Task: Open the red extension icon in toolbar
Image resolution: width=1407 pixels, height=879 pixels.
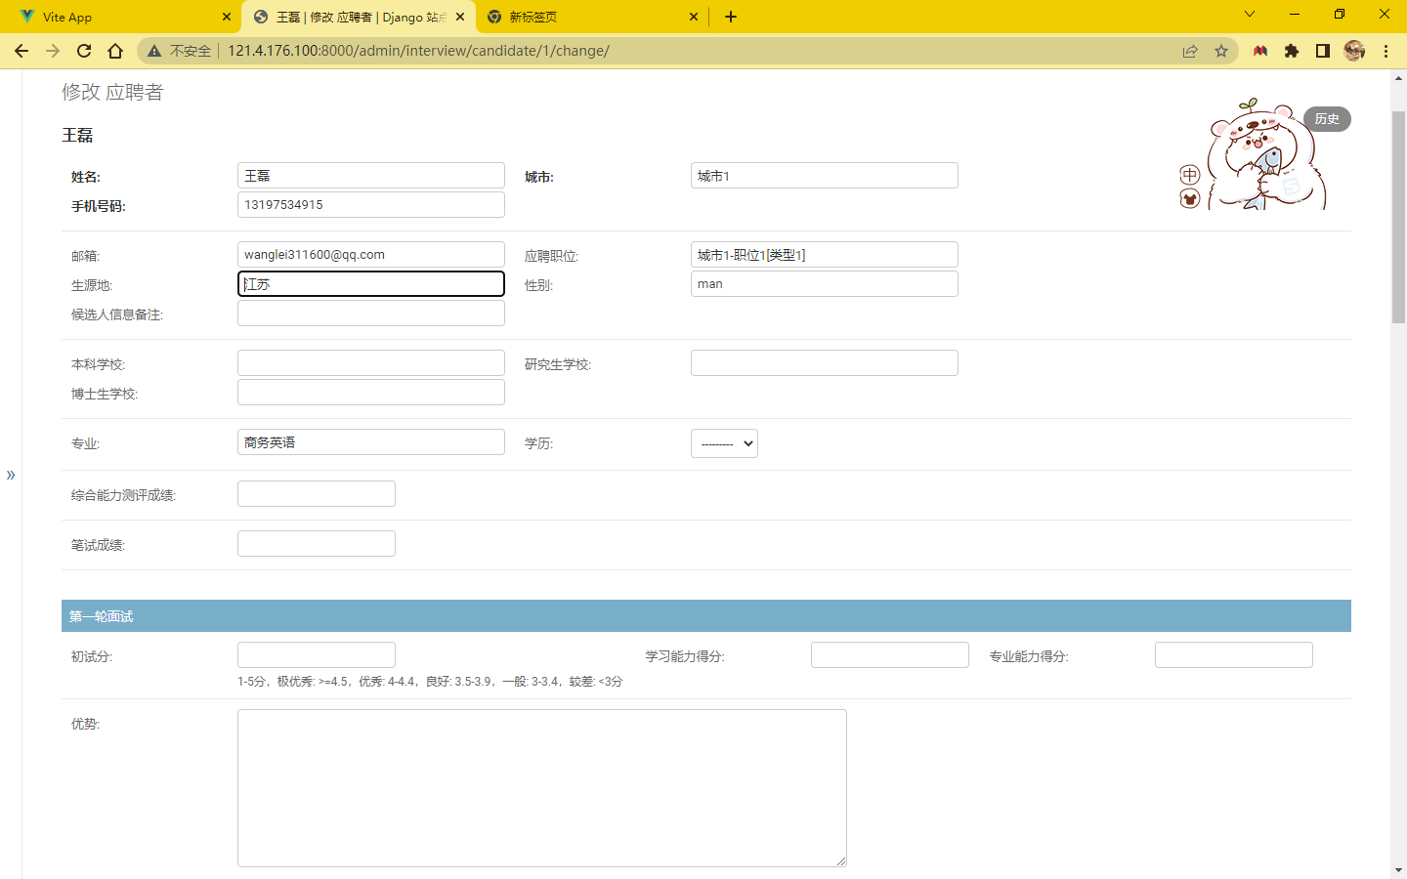Action: tap(1260, 51)
